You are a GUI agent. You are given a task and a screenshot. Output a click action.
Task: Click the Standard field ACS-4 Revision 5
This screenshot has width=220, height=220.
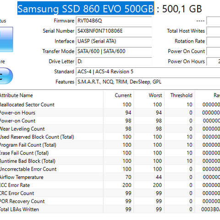[x=148, y=71]
